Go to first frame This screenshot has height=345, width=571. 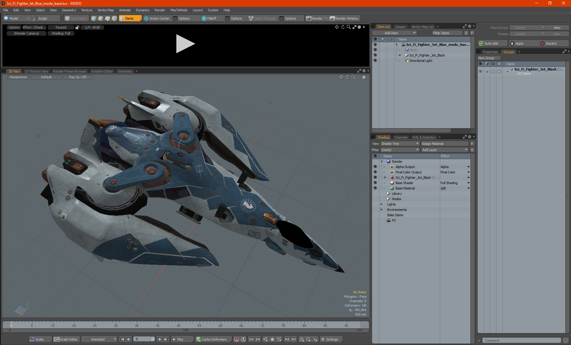pos(122,339)
